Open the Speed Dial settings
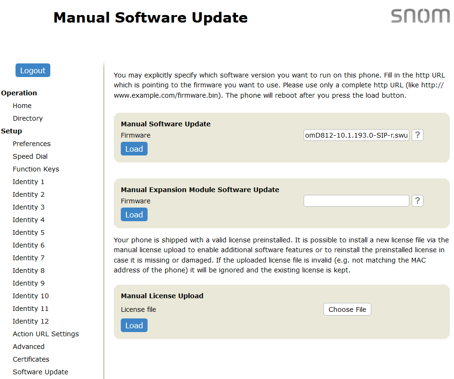This screenshot has height=379, width=454. [x=30, y=156]
